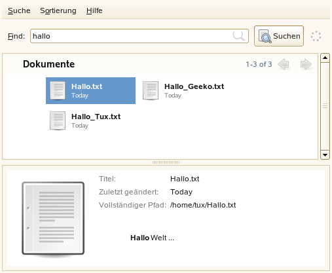This screenshot has height=273, width=332.
Task: Click the Hallo_Geeko.txt file name
Action: coord(194,86)
